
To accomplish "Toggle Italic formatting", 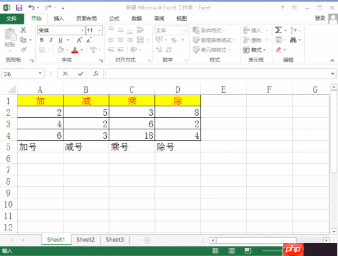I will pyautogui.click(x=51, y=40).
